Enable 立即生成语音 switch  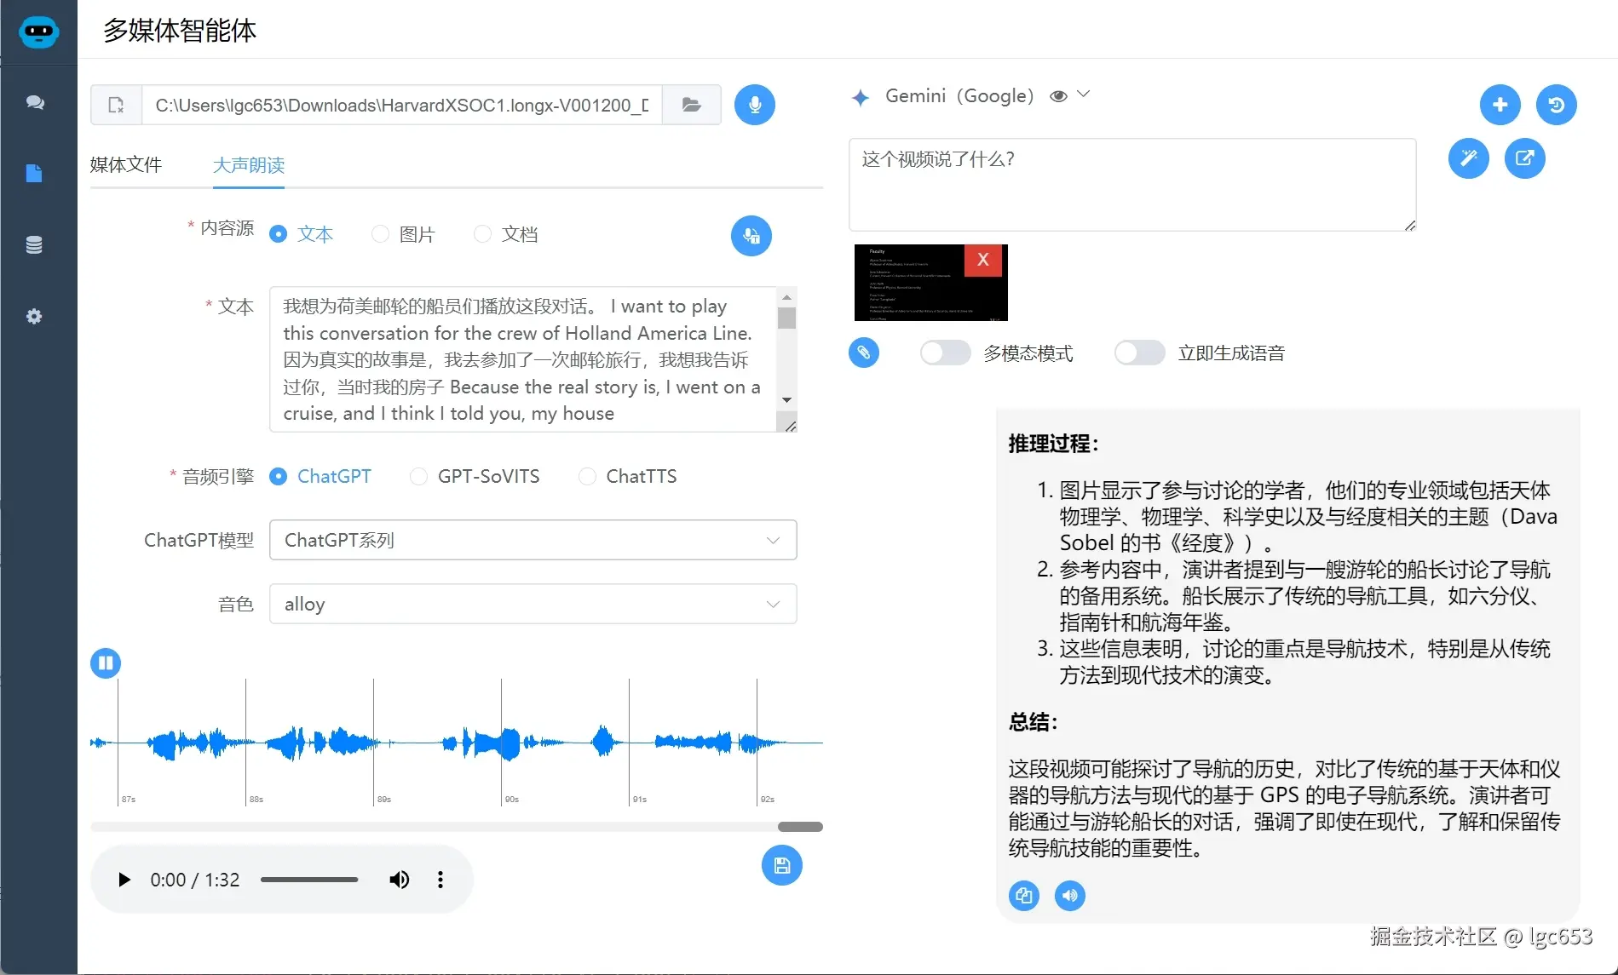click(x=1139, y=353)
